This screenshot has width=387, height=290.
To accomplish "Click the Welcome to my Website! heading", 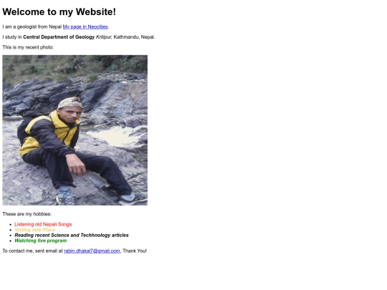I will point(59,12).
